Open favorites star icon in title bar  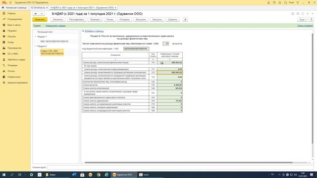pos(280,2)
